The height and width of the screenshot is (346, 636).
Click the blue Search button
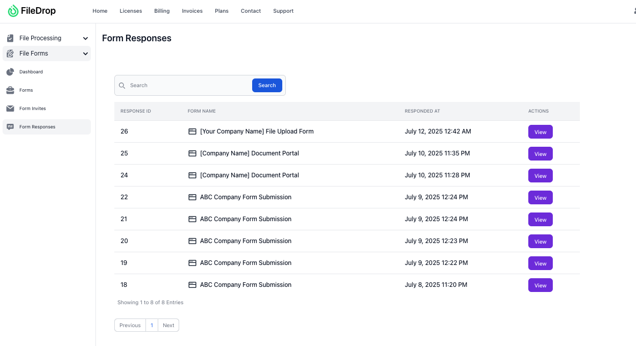[x=267, y=86]
